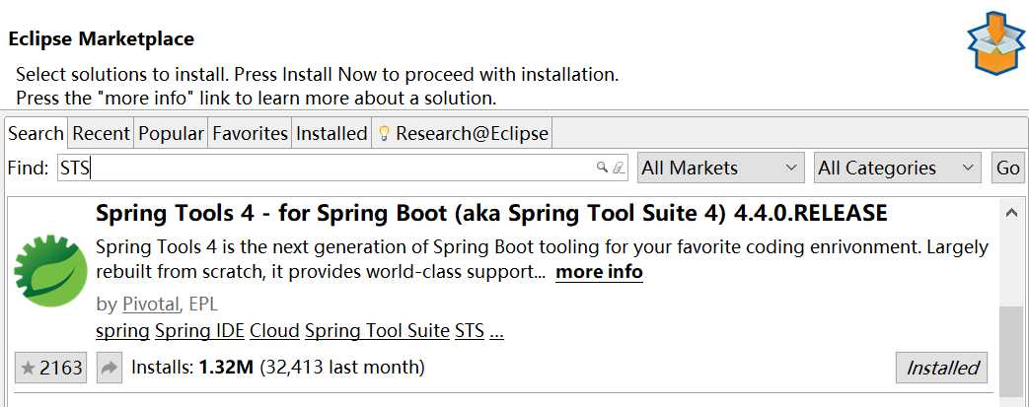Star Spring Tools 4 with 2163 favorites button

(51, 368)
